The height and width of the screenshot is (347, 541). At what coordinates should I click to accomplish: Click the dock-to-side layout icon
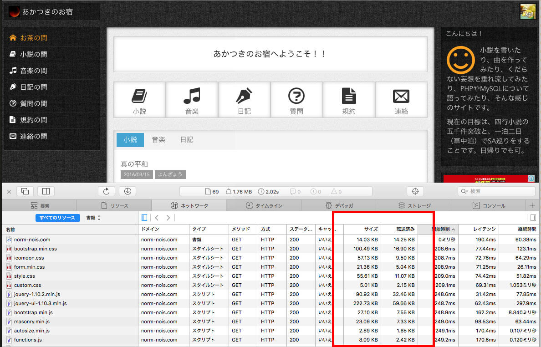pos(46,191)
